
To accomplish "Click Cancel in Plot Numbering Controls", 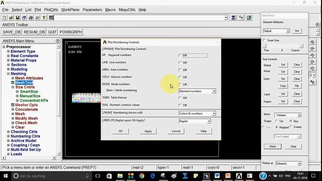I will tap(176, 131).
